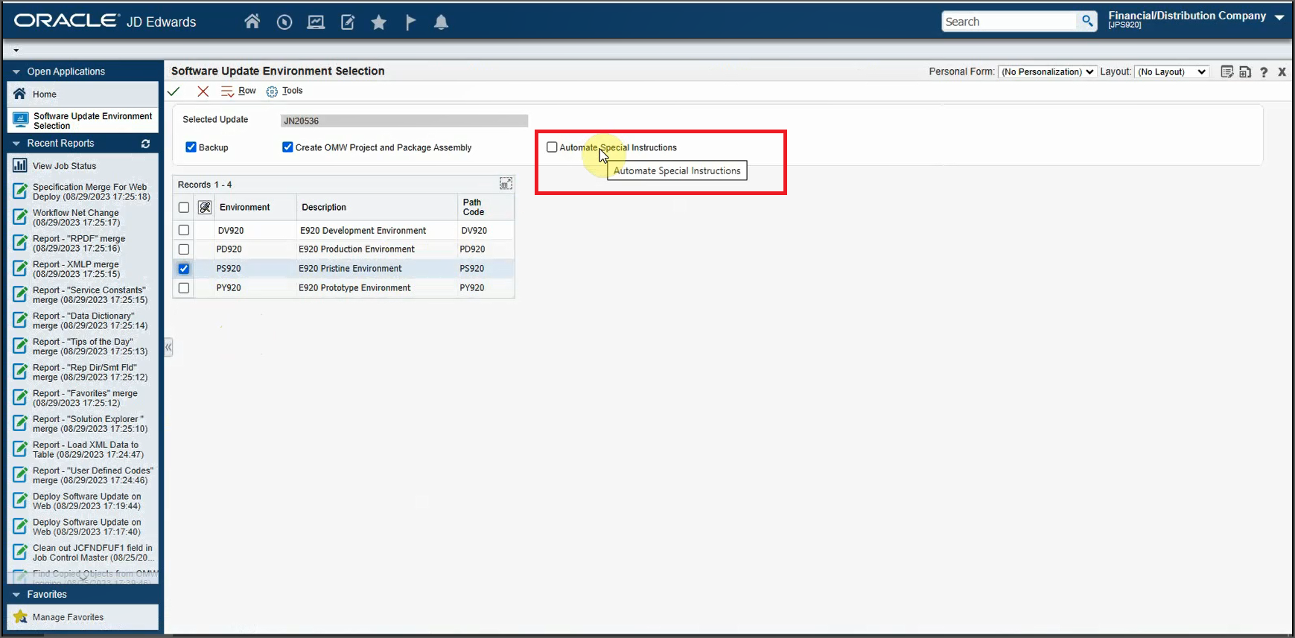Open Workflow Net Change report
Screen dimensions: 1295x638
83,217
